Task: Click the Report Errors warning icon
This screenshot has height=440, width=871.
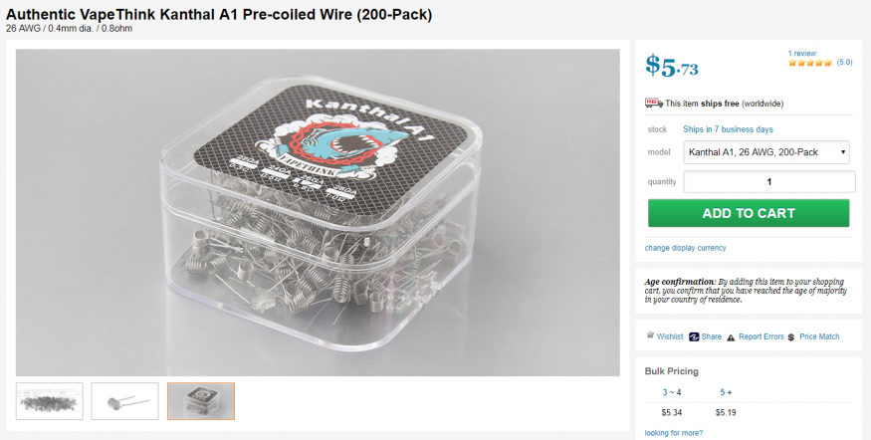Action: click(x=731, y=337)
